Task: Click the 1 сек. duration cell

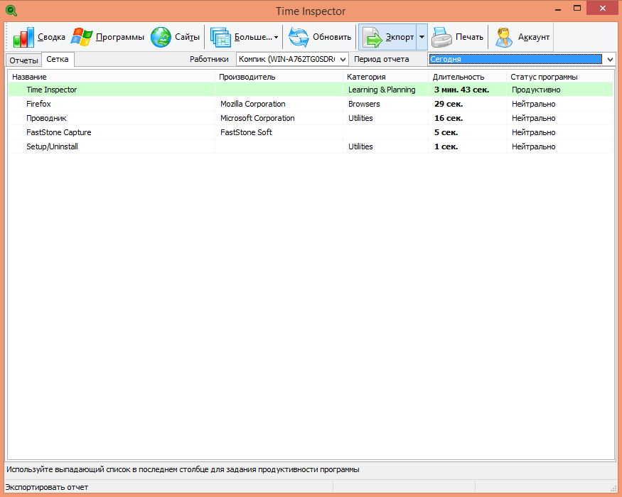Action: coord(446,146)
